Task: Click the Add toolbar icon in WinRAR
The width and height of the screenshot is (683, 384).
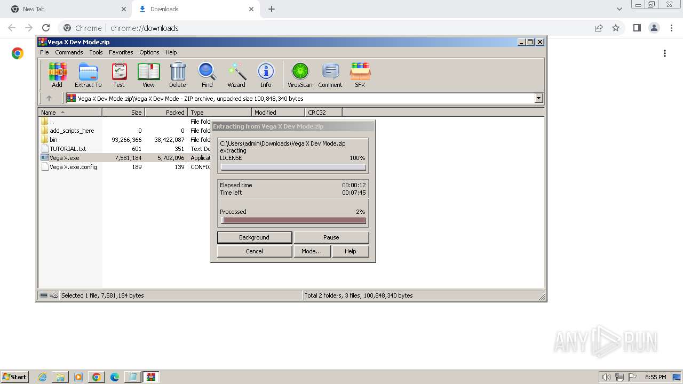Action: point(57,75)
